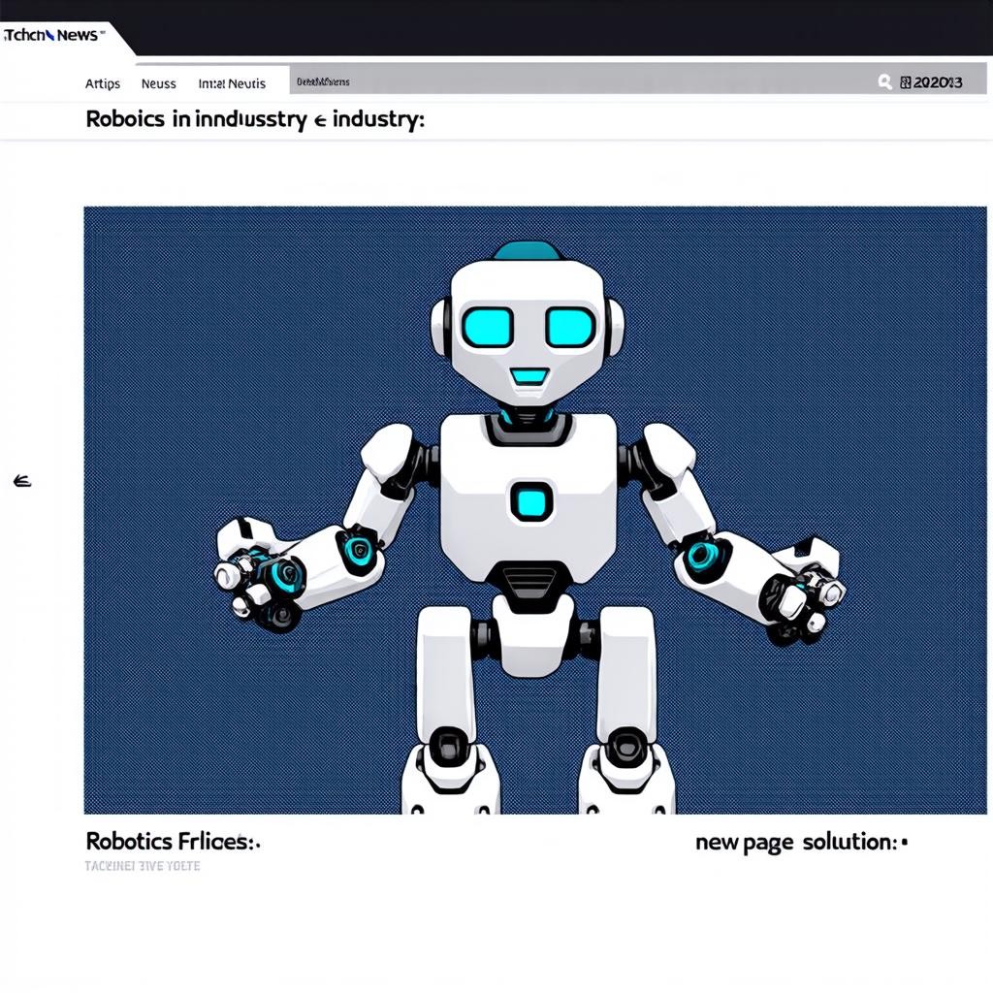Follow the new page solution: link
The width and height of the screenshot is (993, 993).
click(795, 842)
